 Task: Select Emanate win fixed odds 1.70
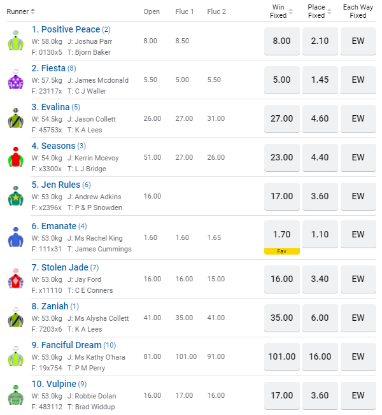point(281,234)
